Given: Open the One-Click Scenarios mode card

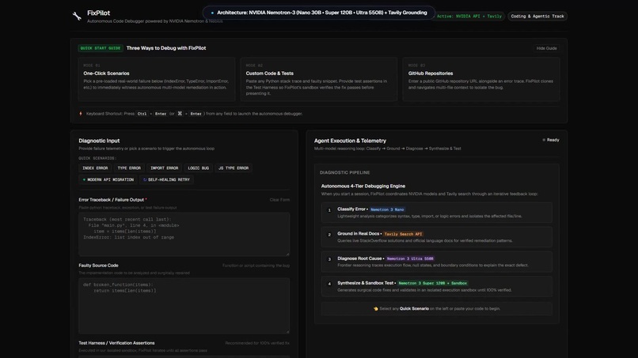Looking at the screenshot, I should pyautogui.click(x=156, y=79).
